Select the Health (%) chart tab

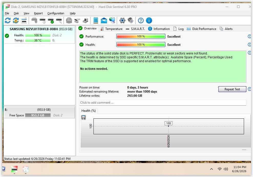pos(89,111)
